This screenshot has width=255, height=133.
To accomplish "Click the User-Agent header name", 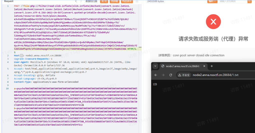I will [21, 62].
